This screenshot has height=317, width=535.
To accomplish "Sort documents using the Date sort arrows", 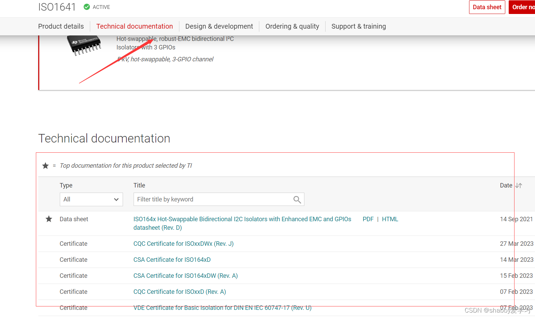I will point(519,185).
